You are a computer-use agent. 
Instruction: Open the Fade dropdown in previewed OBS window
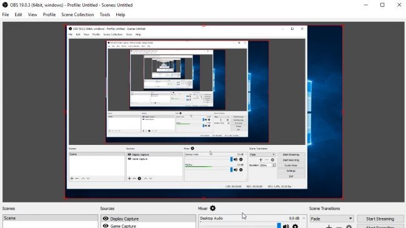pyautogui.click(x=262, y=154)
